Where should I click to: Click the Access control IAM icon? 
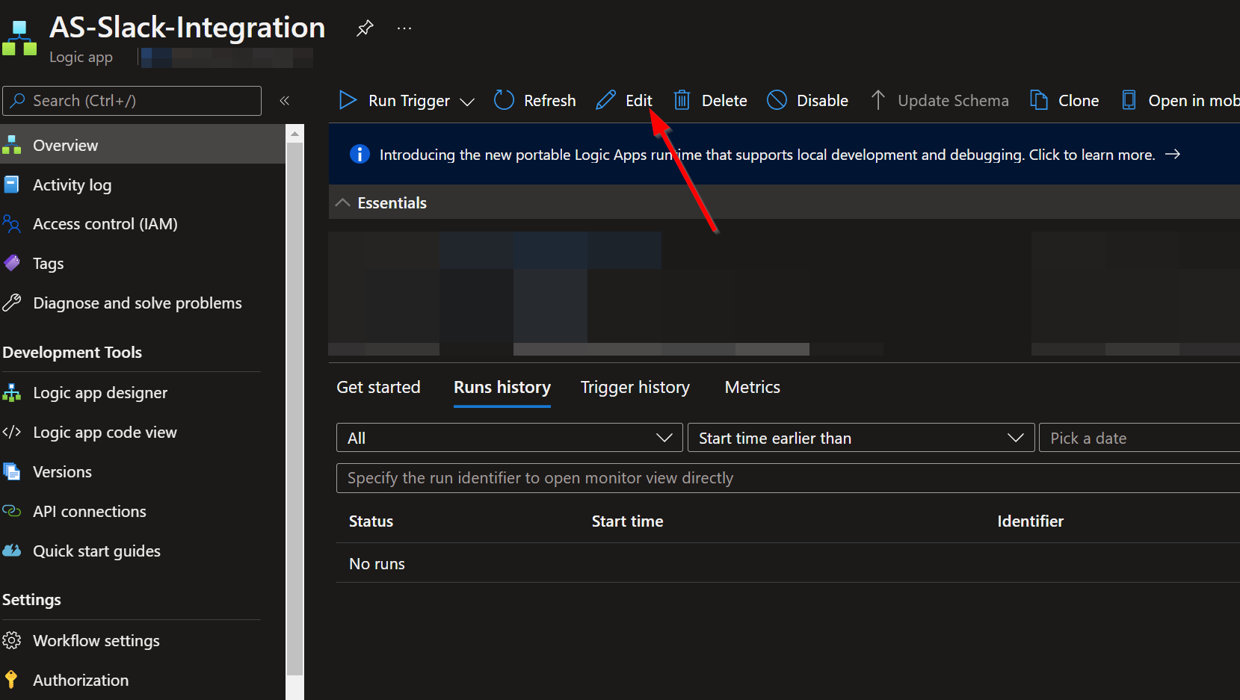(11, 223)
